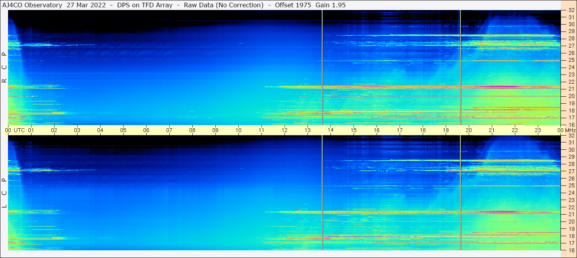577x258 pixels.
Task: Click hour label '19' on time axis
Action: [446, 130]
